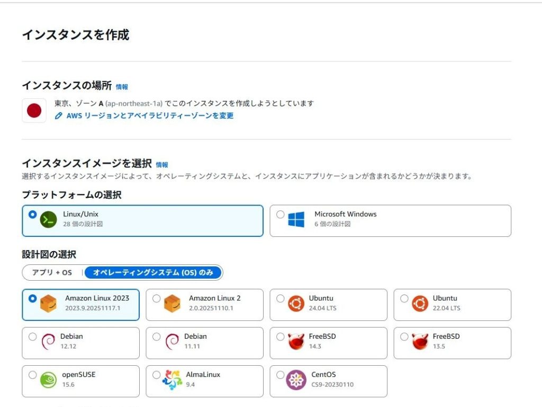542x407 pixels.
Task: Click the FreeBSD 14.3 daemon logo
Action: pyautogui.click(x=296, y=341)
